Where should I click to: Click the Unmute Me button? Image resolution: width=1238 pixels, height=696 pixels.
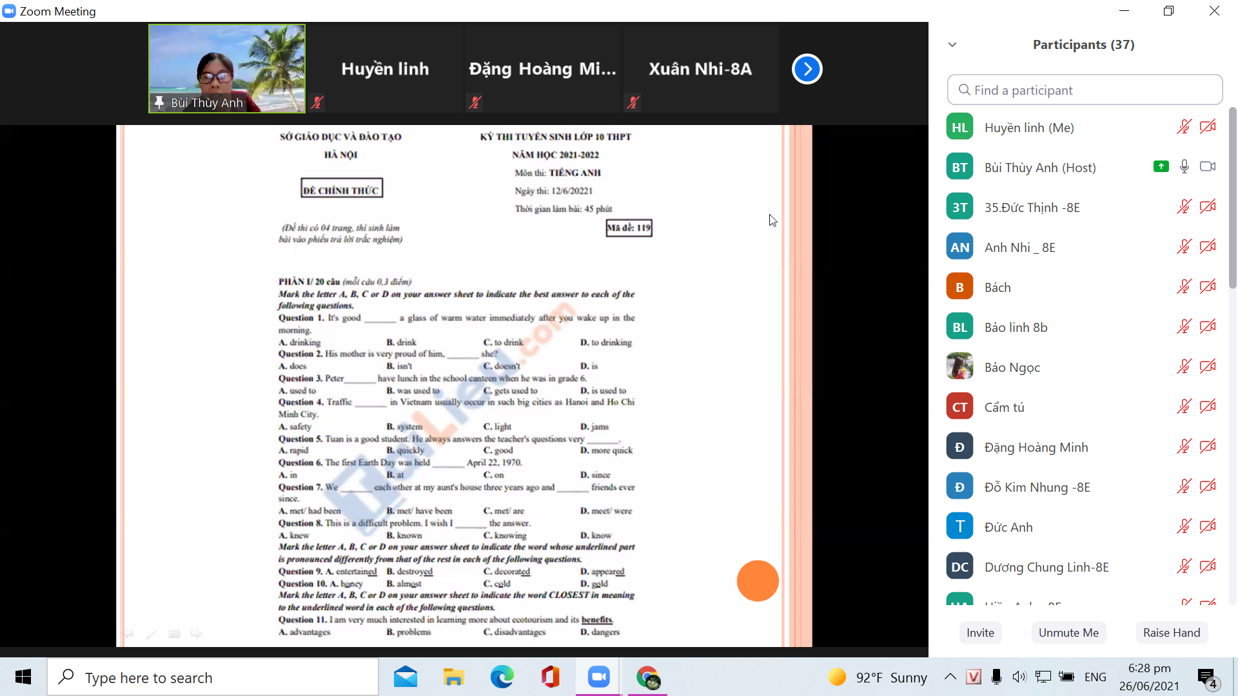click(x=1068, y=633)
